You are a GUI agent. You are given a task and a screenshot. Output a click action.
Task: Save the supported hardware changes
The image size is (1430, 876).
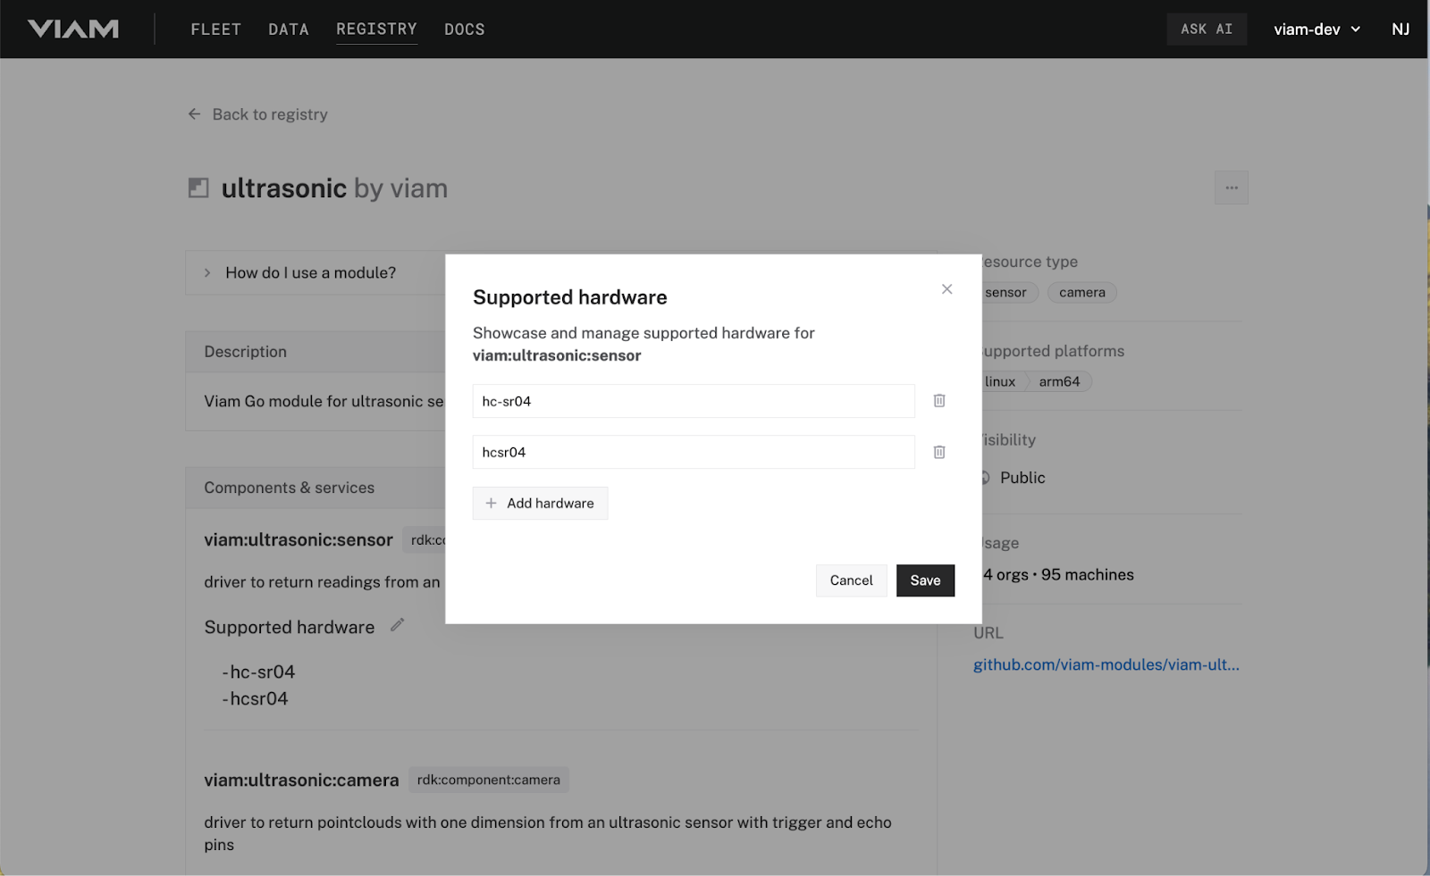(925, 580)
